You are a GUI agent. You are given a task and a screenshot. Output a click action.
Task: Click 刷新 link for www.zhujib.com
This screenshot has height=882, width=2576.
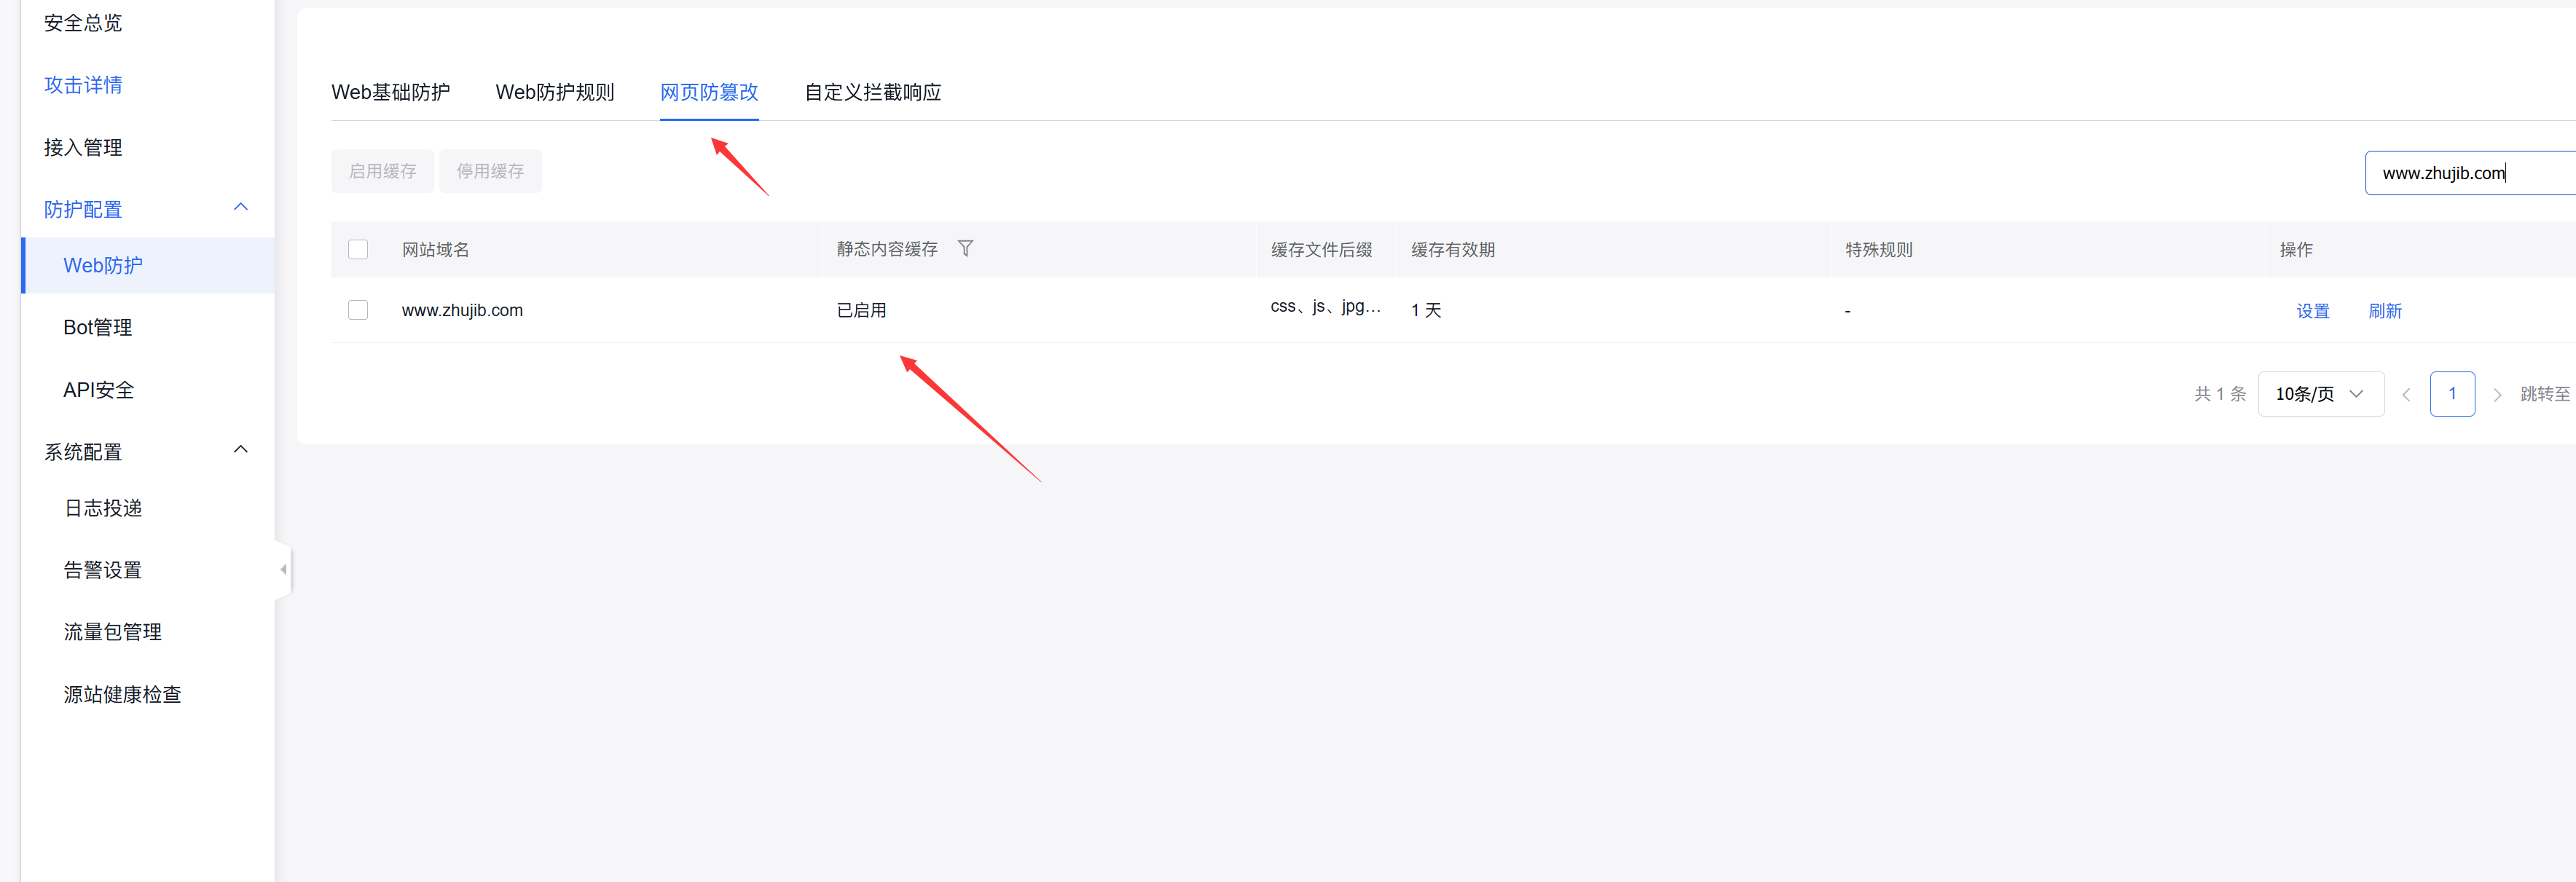coord(2385,311)
